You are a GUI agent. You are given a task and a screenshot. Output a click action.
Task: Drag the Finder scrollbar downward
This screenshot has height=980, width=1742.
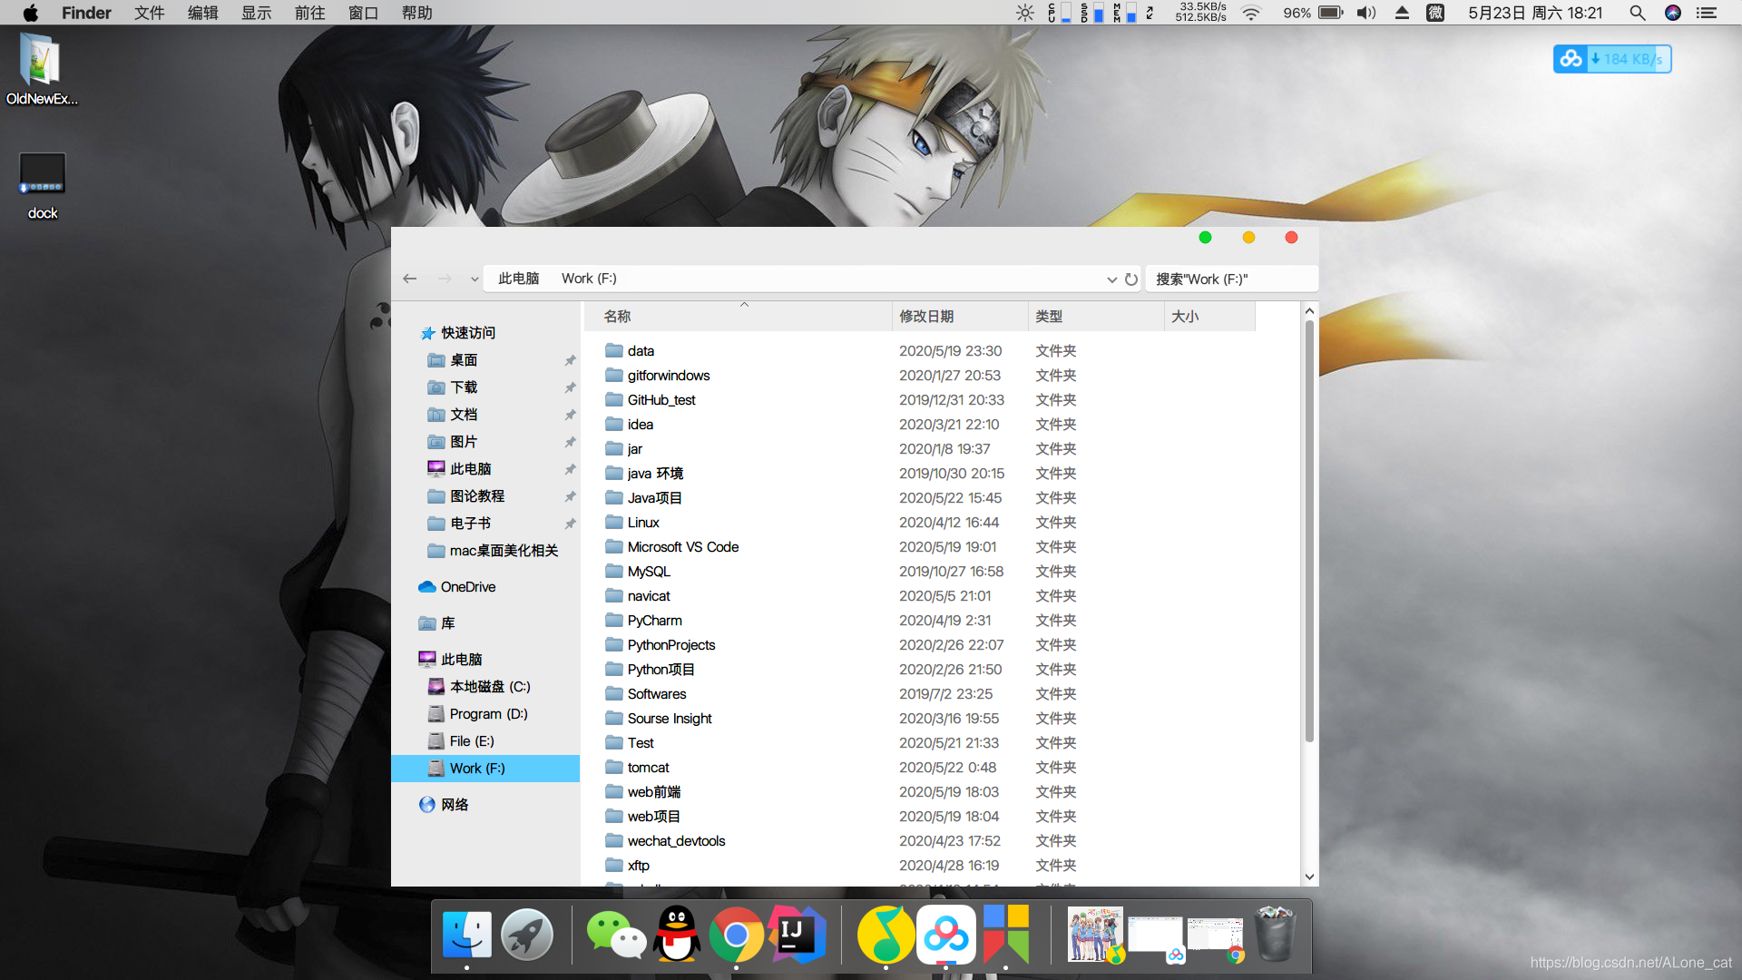click(x=1307, y=514)
